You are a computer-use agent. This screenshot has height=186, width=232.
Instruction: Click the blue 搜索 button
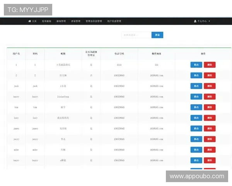coord(157,35)
